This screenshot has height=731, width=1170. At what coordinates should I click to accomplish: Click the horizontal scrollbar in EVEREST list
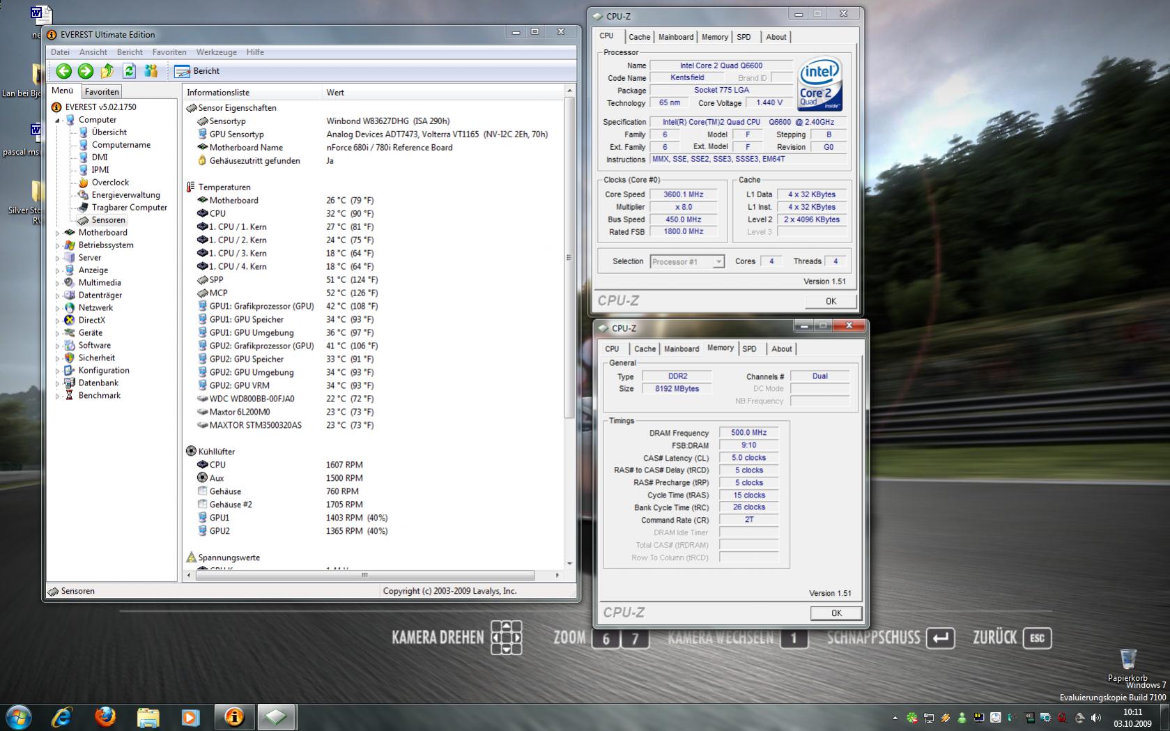tap(364, 576)
